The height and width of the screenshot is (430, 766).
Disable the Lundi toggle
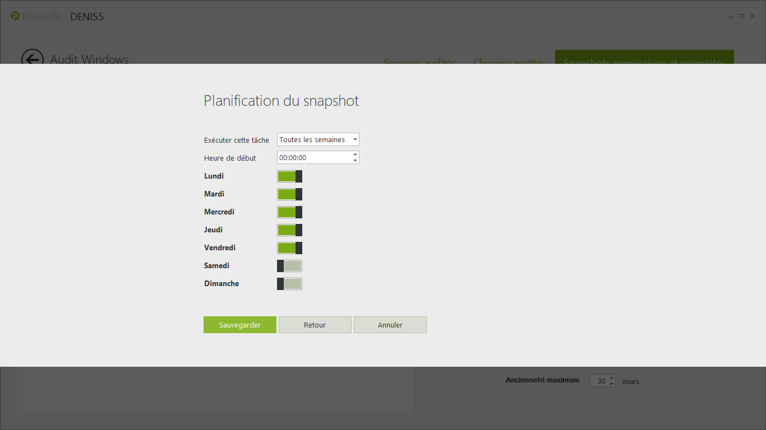[289, 176]
